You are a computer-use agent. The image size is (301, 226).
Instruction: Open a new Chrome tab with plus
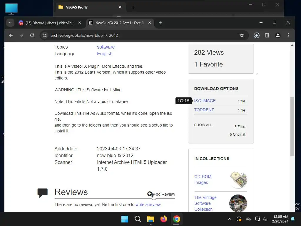[x=160, y=23]
